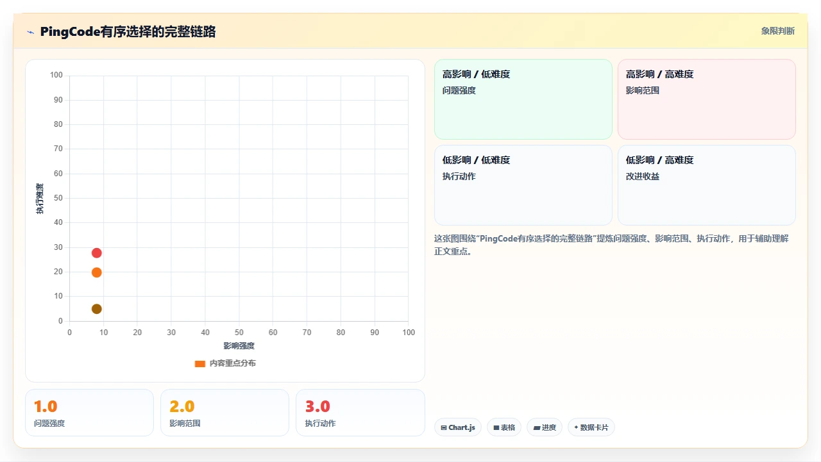Toggle the 内容重点分布 legend swatch

click(200, 363)
